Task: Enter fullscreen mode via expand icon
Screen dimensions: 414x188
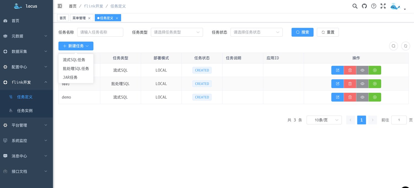Action: pyautogui.click(x=383, y=6)
